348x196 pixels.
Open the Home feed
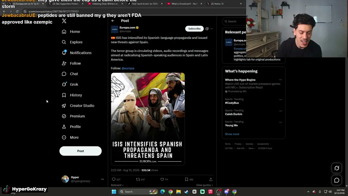point(71,32)
